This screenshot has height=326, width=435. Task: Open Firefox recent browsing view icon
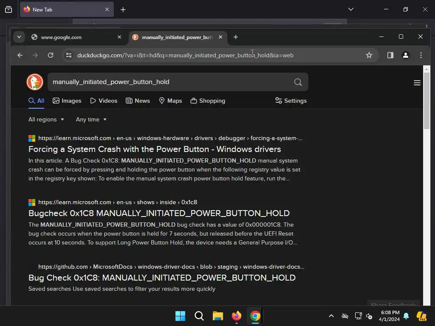pos(8,9)
